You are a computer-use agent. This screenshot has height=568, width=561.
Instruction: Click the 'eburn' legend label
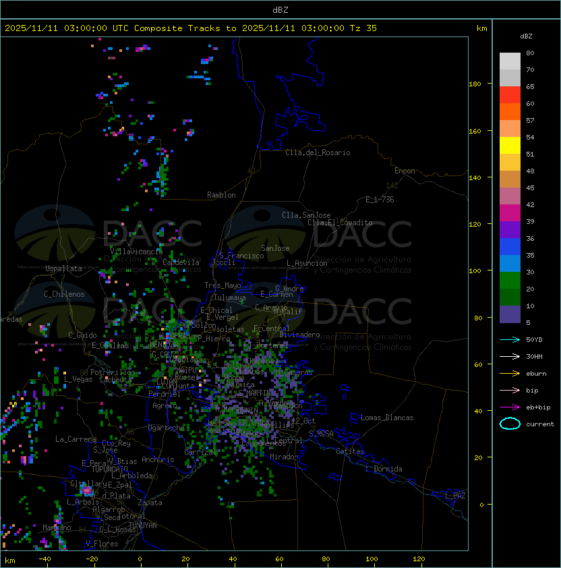pos(536,374)
